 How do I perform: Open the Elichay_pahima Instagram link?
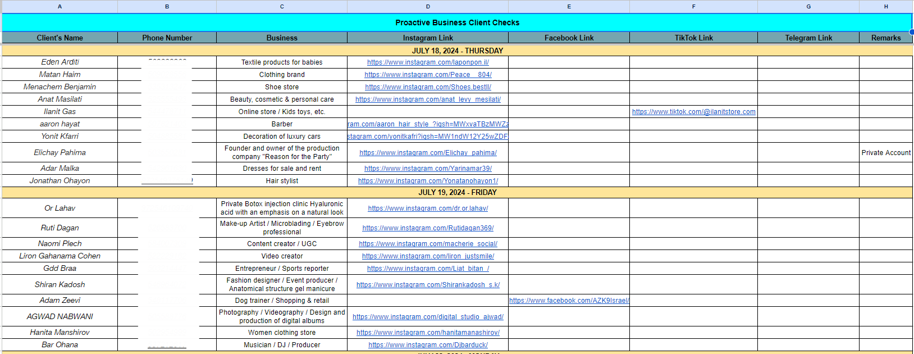point(428,153)
